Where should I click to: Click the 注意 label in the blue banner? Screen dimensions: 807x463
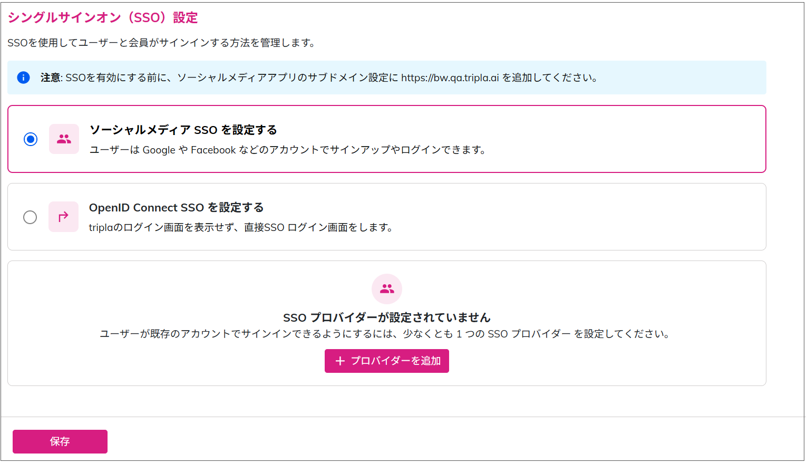click(x=51, y=78)
